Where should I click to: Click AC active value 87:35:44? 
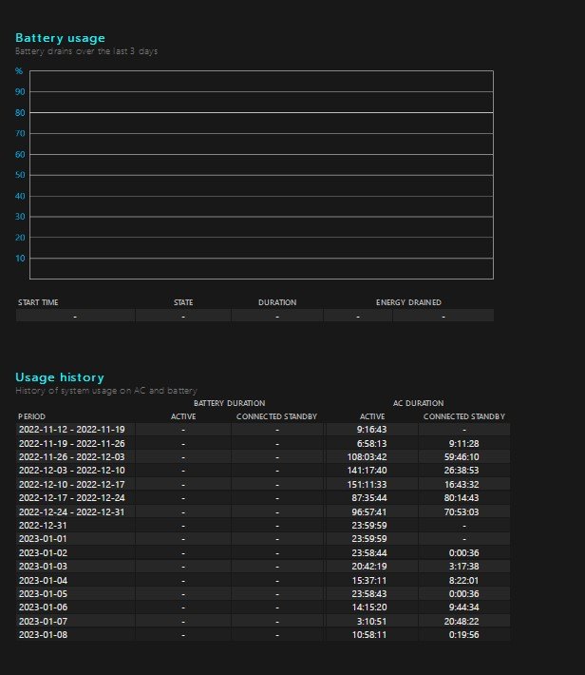coord(369,498)
